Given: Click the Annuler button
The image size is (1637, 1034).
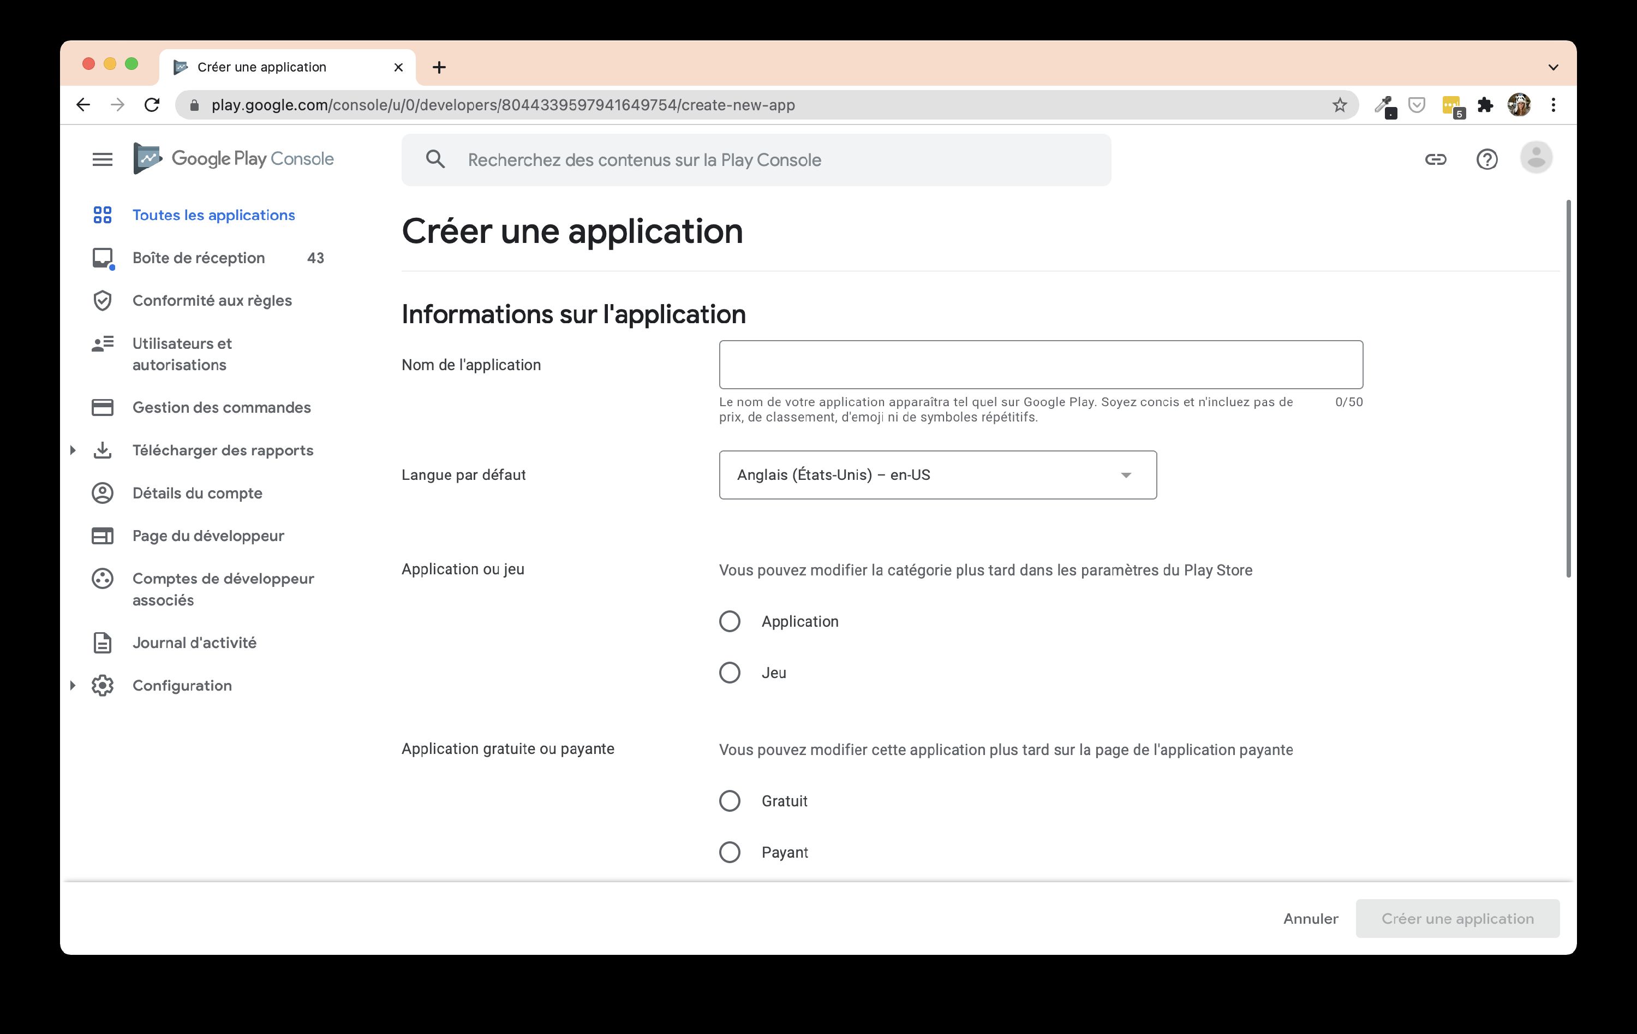Looking at the screenshot, I should coord(1310,918).
